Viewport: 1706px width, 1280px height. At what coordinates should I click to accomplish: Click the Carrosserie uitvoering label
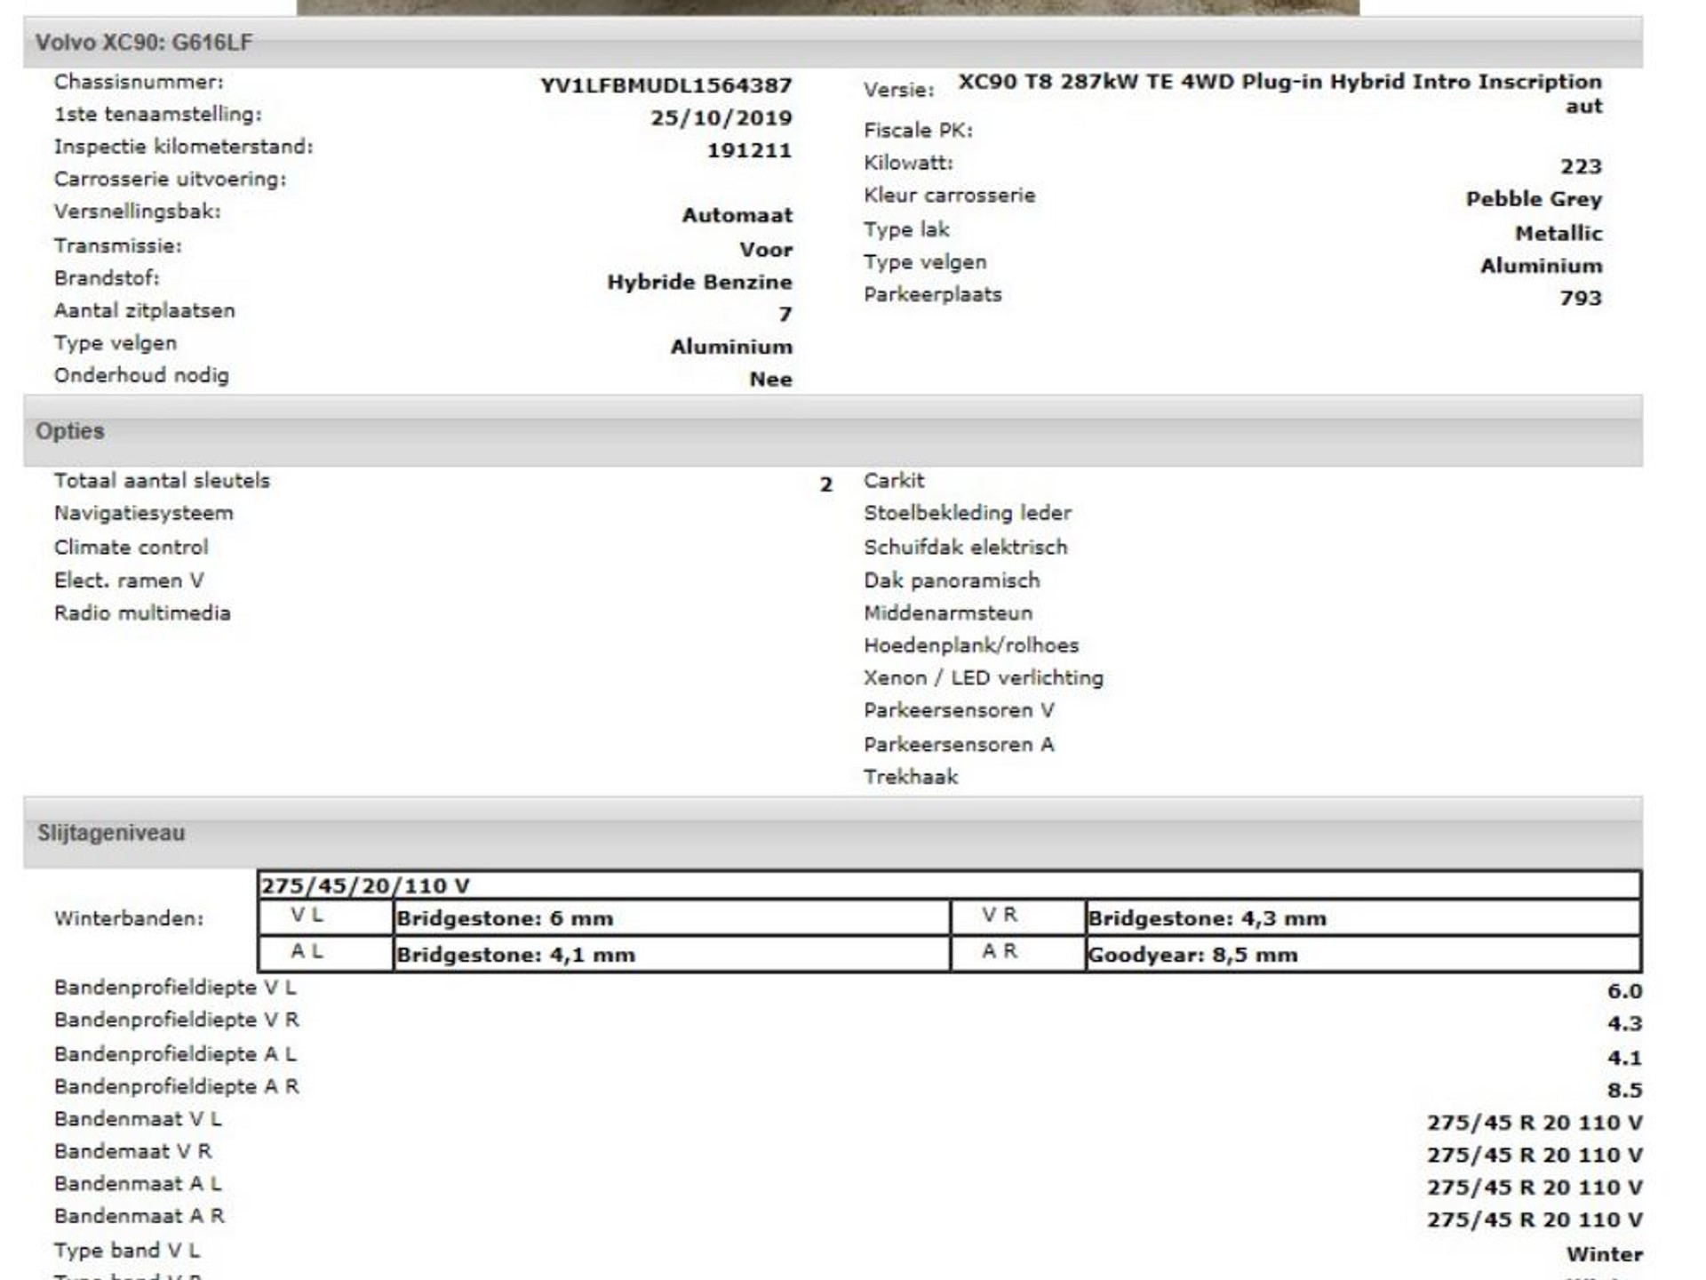tap(171, 180)
